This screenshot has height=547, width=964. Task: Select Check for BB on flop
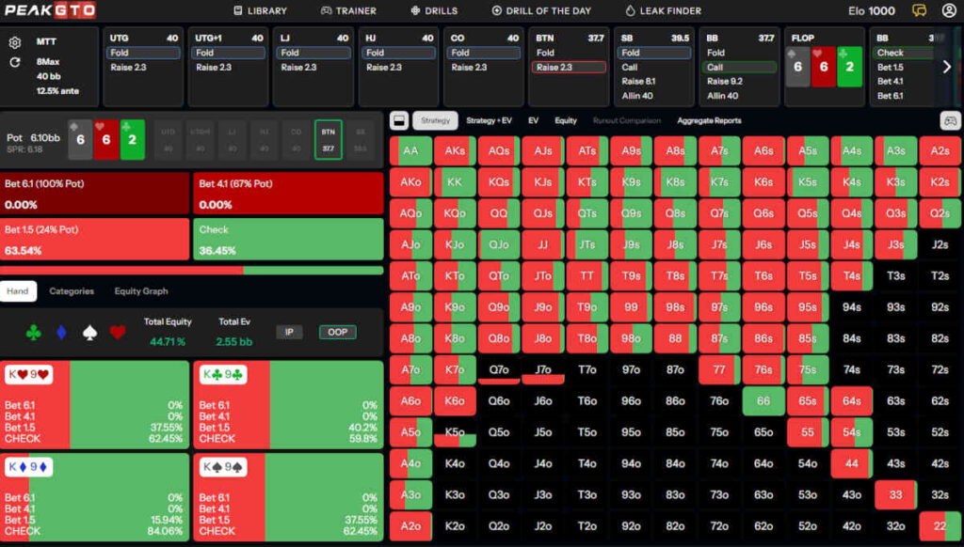[x=904, y=53]
